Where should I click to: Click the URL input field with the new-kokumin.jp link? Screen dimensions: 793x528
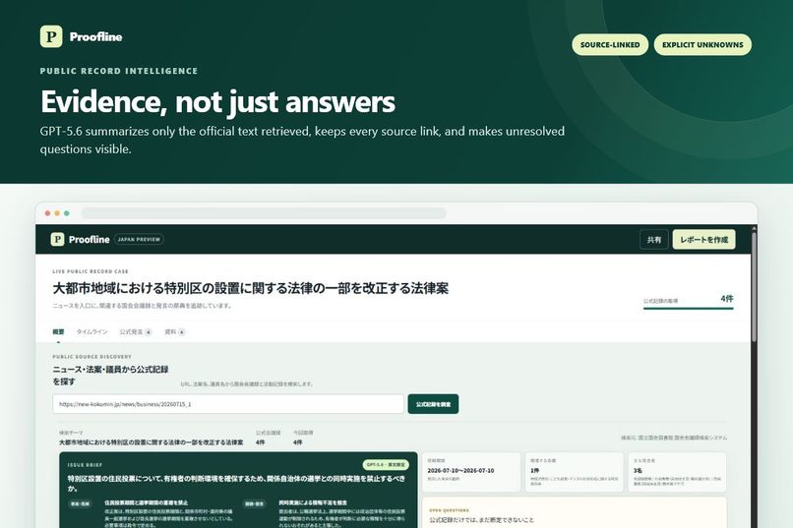pyautogui.click(x=228, y=404)
